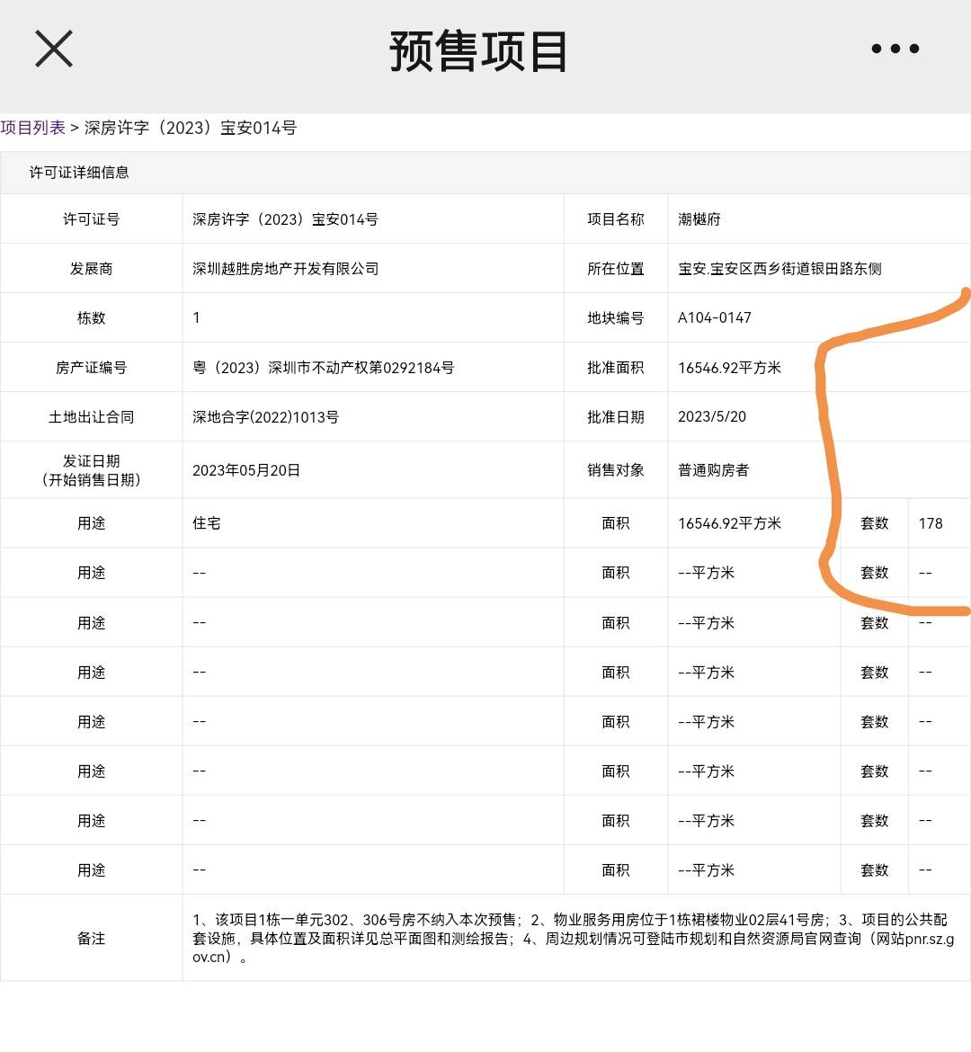Click the 批准日期 label cell
971x1052 pixels.
[x=615, y=416]
